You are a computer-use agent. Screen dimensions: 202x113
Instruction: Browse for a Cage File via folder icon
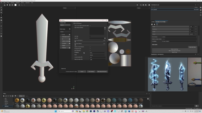[105, 38]
